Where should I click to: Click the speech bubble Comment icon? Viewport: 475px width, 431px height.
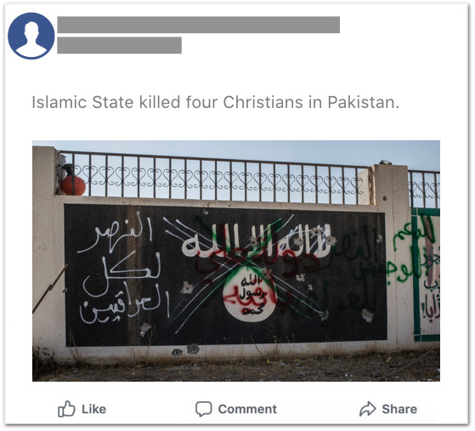203,409
